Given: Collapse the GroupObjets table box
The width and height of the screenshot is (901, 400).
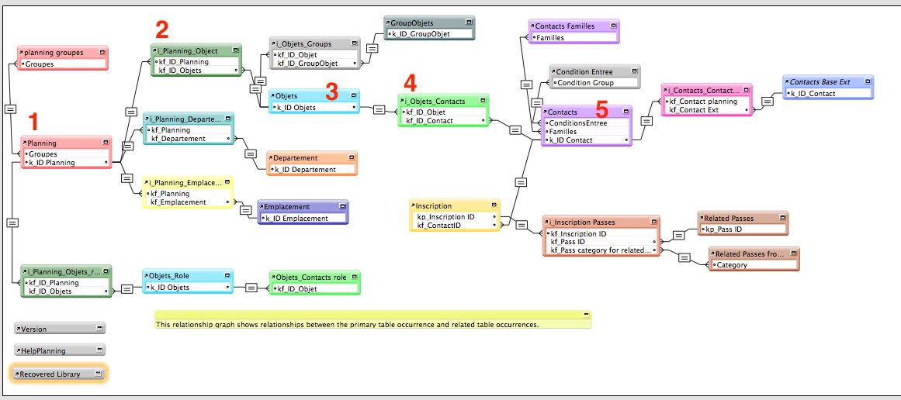Looking at the screenshot, I should point(469,22).
